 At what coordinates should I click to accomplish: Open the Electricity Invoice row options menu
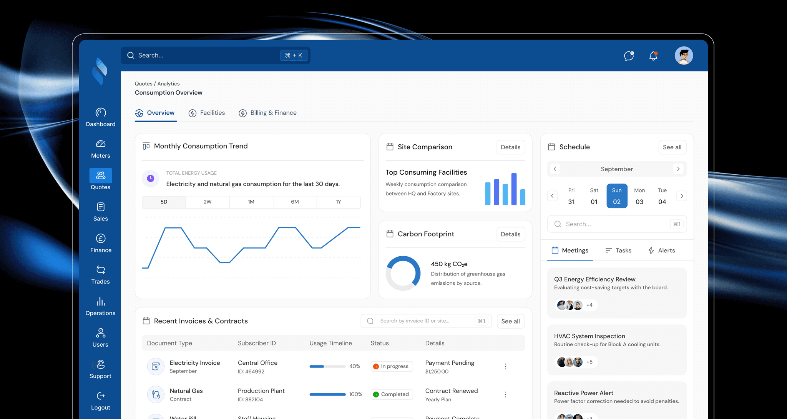pyautogui.click(x=506, y=367)
